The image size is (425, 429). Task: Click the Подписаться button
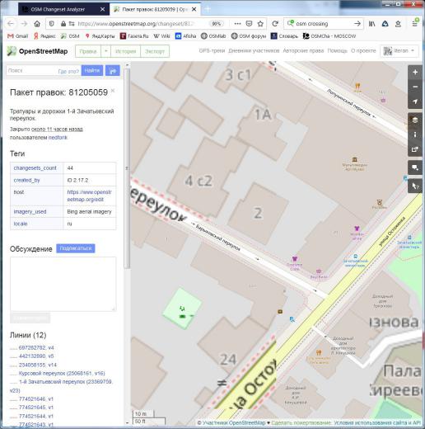(76, 248)
